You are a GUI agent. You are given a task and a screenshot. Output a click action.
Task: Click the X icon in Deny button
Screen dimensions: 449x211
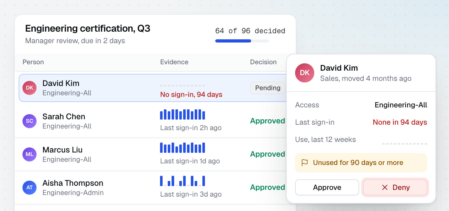385,187
